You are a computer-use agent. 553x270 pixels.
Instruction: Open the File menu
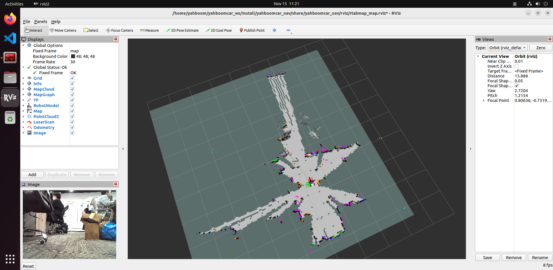coord(27,22)
